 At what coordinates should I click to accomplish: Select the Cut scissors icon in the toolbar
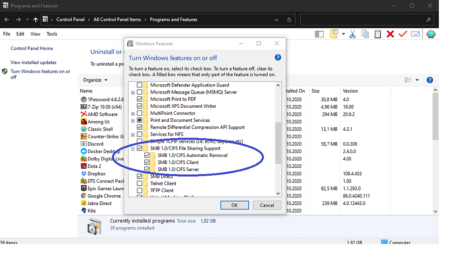coord(353,34)
